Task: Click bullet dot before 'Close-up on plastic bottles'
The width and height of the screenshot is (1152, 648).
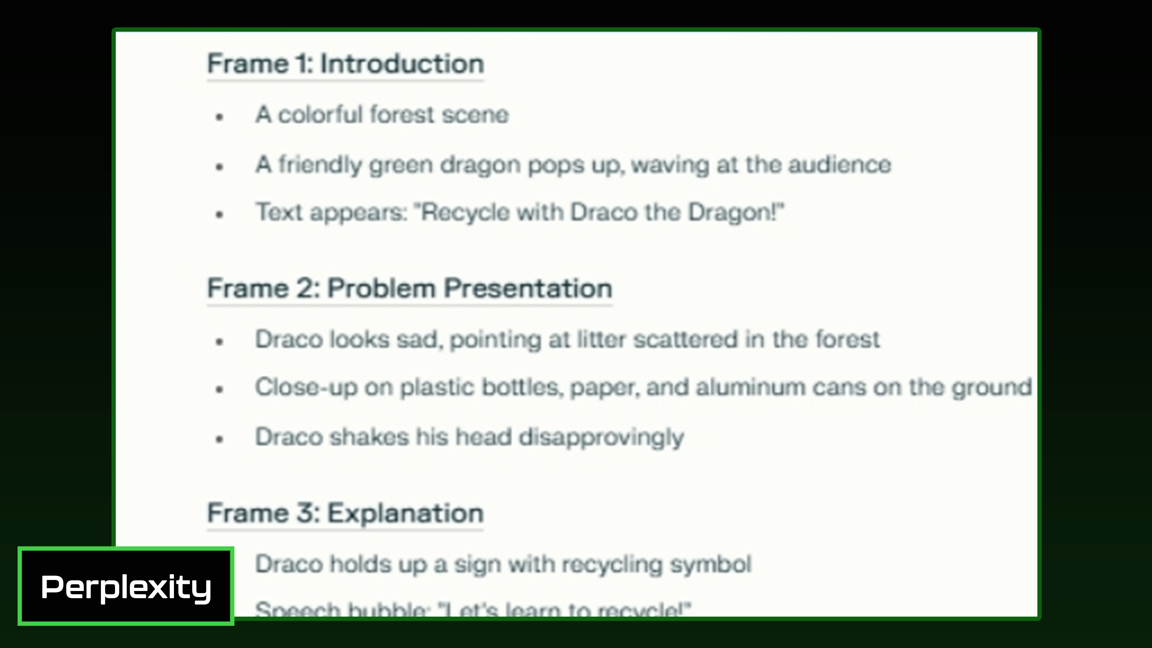Action: point(219,389)
